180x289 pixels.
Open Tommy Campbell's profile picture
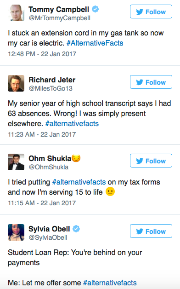(x=16, y=13)
